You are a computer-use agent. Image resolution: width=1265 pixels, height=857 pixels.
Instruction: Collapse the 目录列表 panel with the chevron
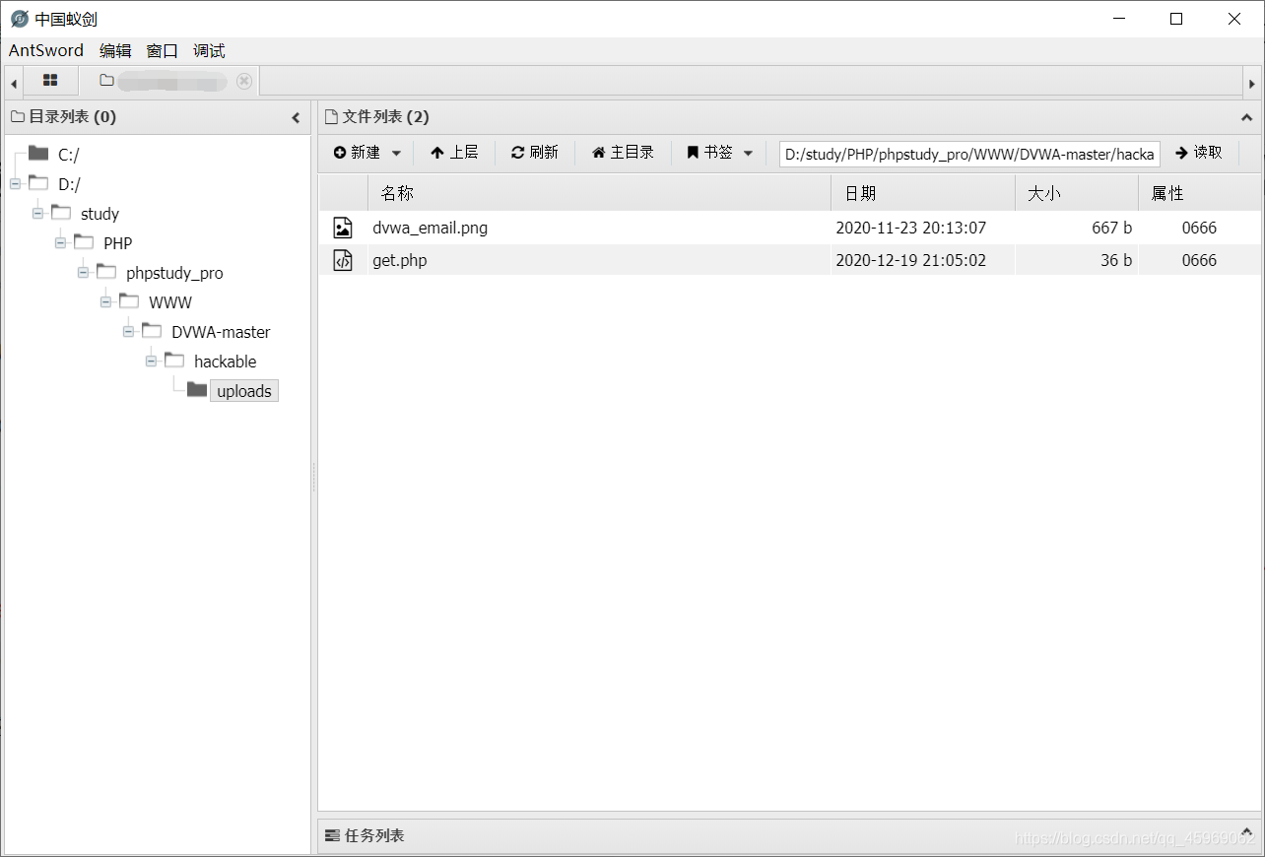tap(296, 117)
